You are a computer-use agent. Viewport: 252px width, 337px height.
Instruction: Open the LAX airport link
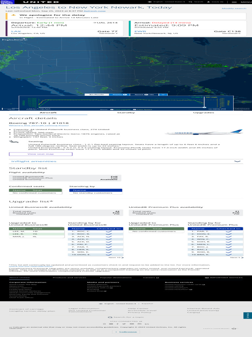16,31
